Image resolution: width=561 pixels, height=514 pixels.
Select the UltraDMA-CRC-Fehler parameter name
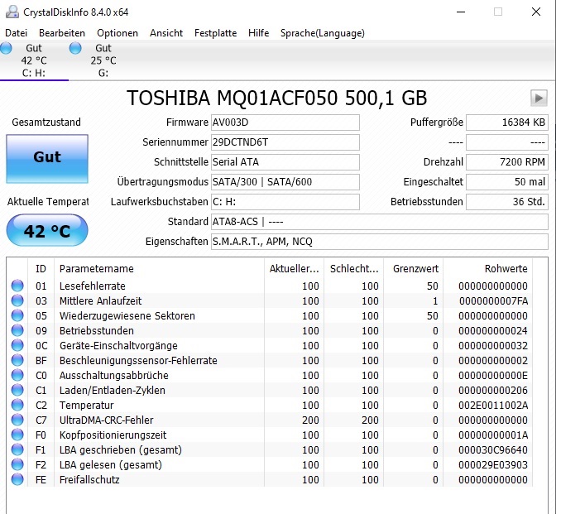(x=106, y=420)
